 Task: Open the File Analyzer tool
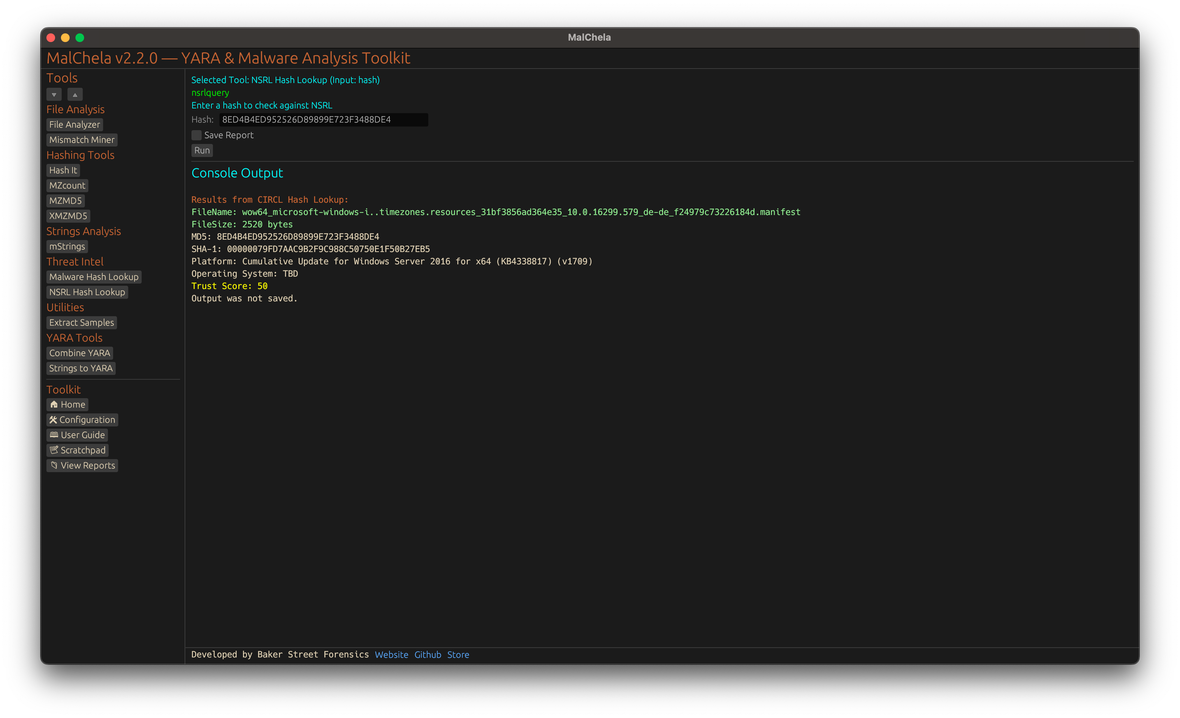click(75, 124)
